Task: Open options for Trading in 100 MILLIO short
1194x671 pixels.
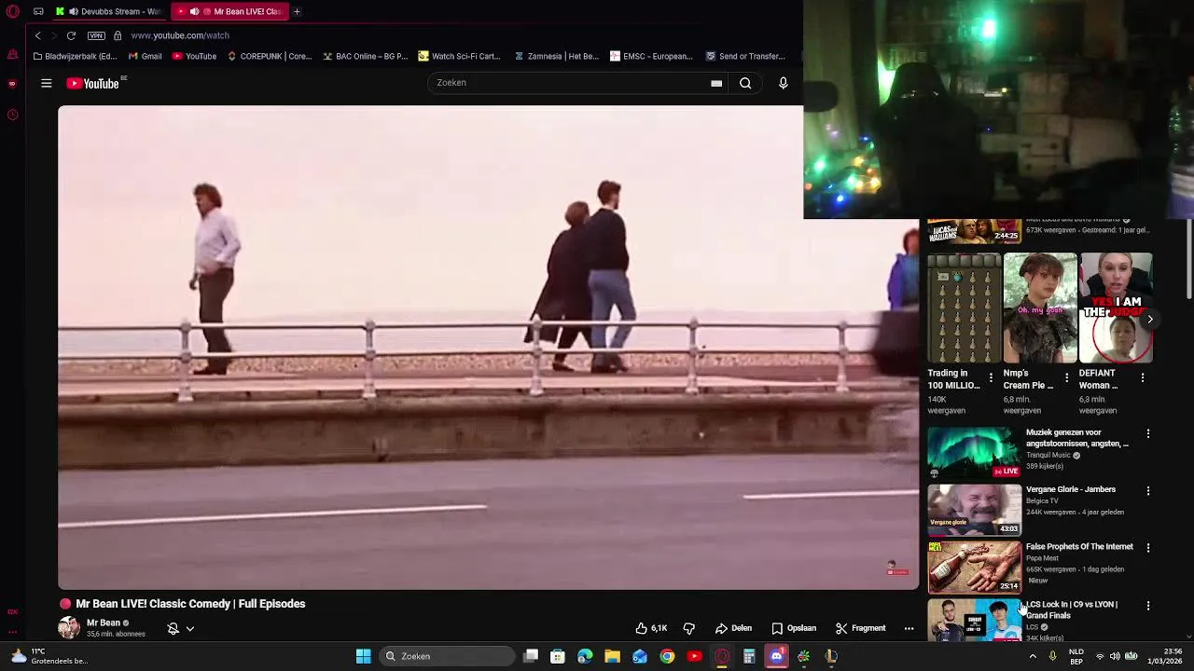Action: point(991,377)
